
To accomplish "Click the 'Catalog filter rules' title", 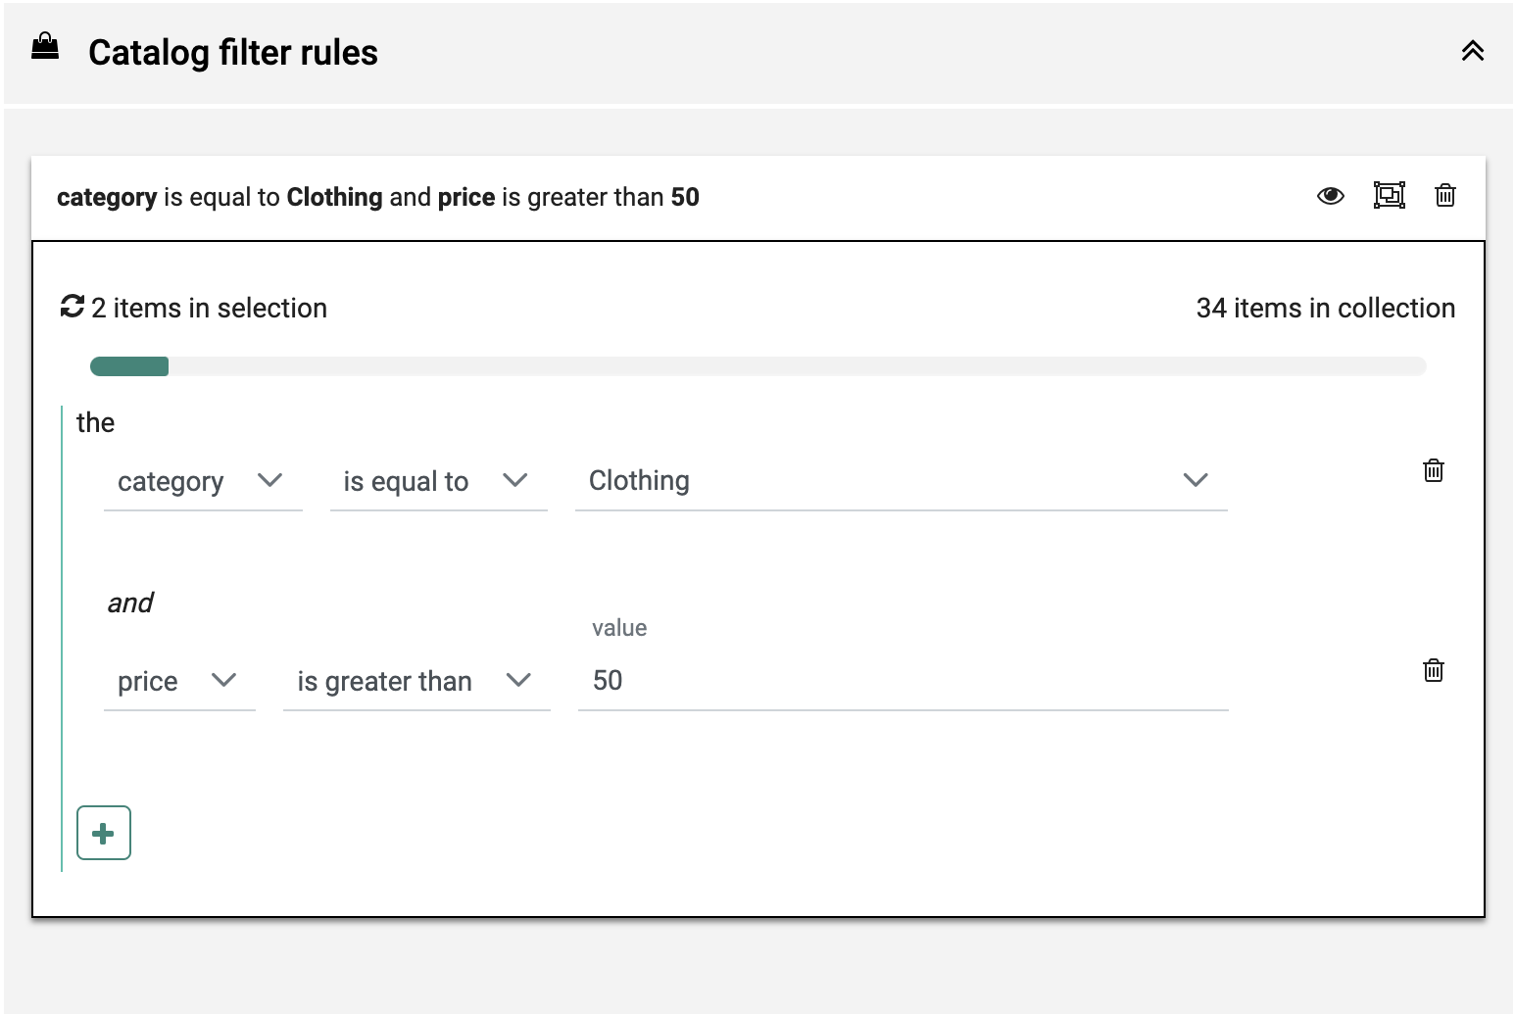I will tap(232, 52).
